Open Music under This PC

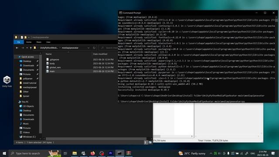[x=26, y=124]
